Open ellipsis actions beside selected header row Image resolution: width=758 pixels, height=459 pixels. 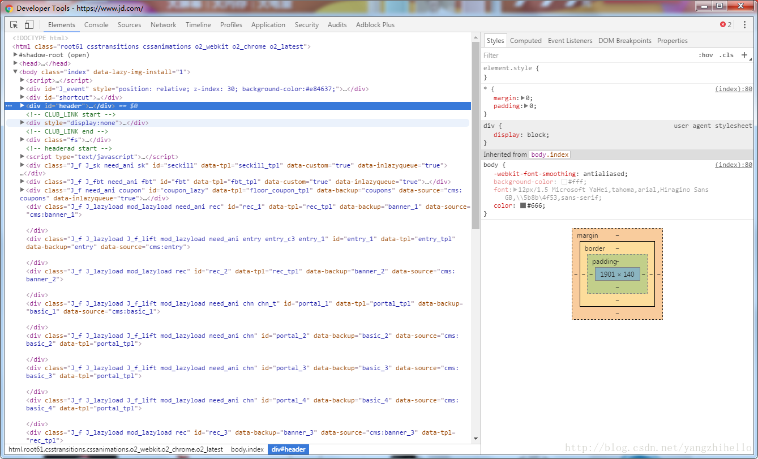(8, 106)
